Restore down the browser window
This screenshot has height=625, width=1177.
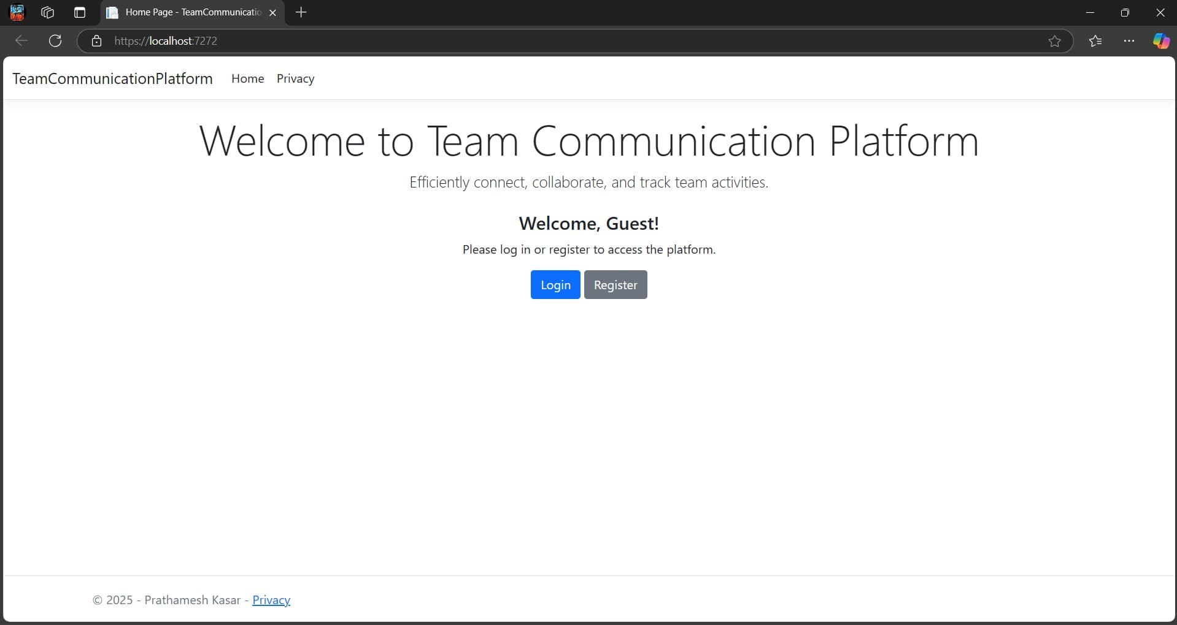point(1125,12)
